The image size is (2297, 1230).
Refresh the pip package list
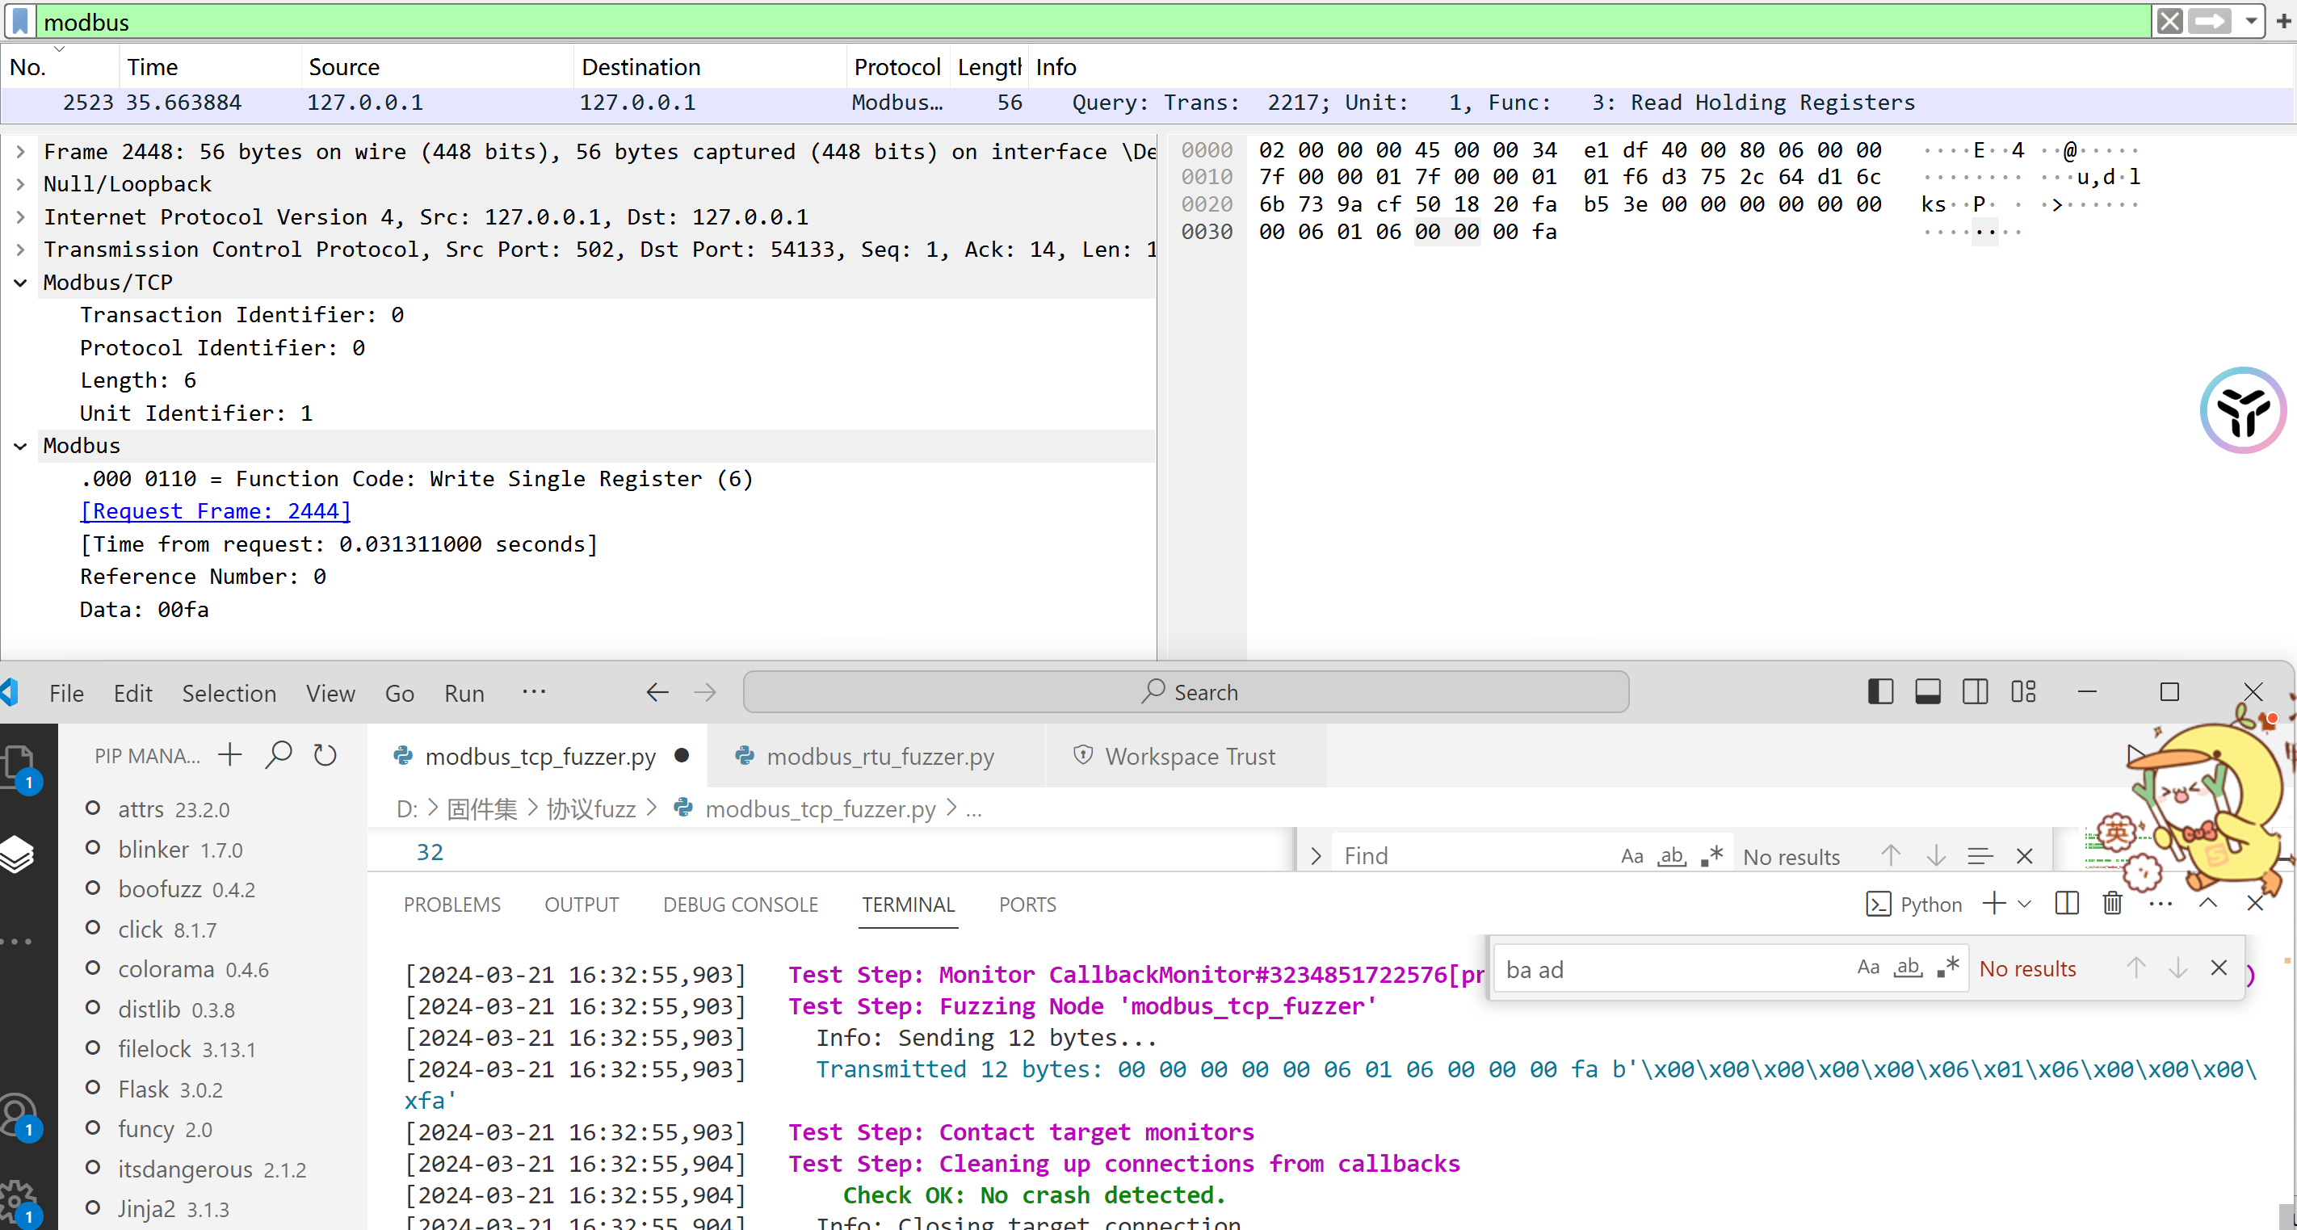click(x=325, y=755)
